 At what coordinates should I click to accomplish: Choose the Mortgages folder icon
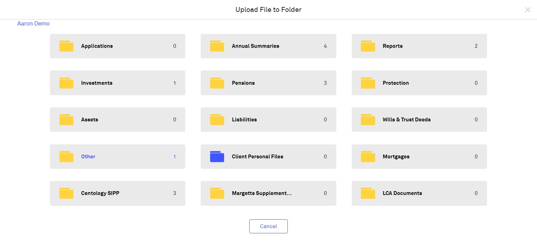pos(368,157)
